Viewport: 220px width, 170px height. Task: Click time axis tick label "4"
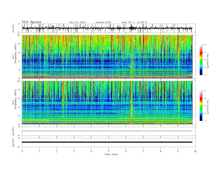[91, 151]
